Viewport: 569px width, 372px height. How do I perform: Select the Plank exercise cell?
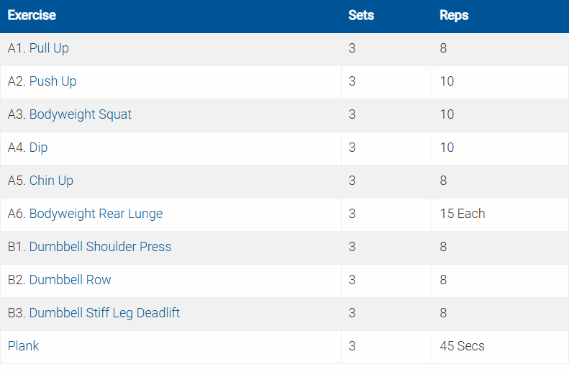[x=24, y=346]
